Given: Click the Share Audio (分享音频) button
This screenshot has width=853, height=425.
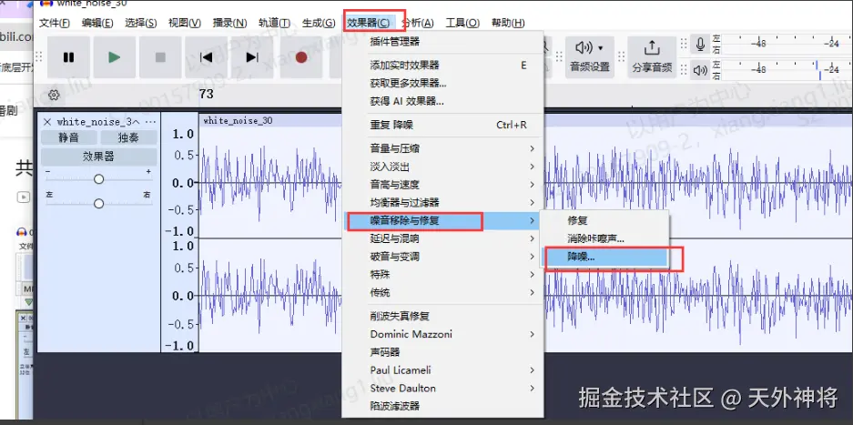Looking at the screenshot, I should [x=652, y=57].
